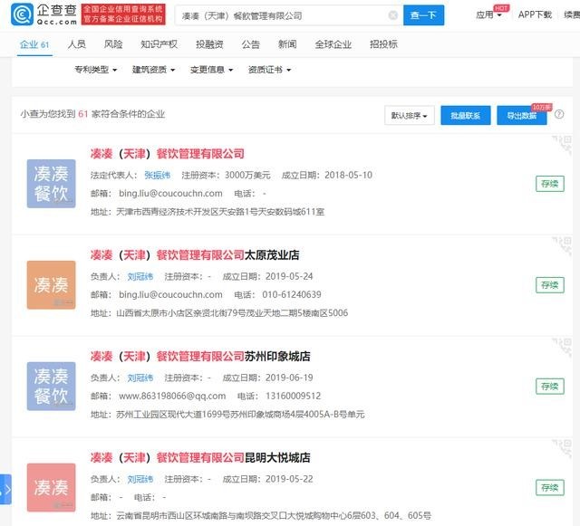Click the 苏州工业园区现代大道 address text
Image resolution: width=580 pixels, height=526 pixels.
240,415
